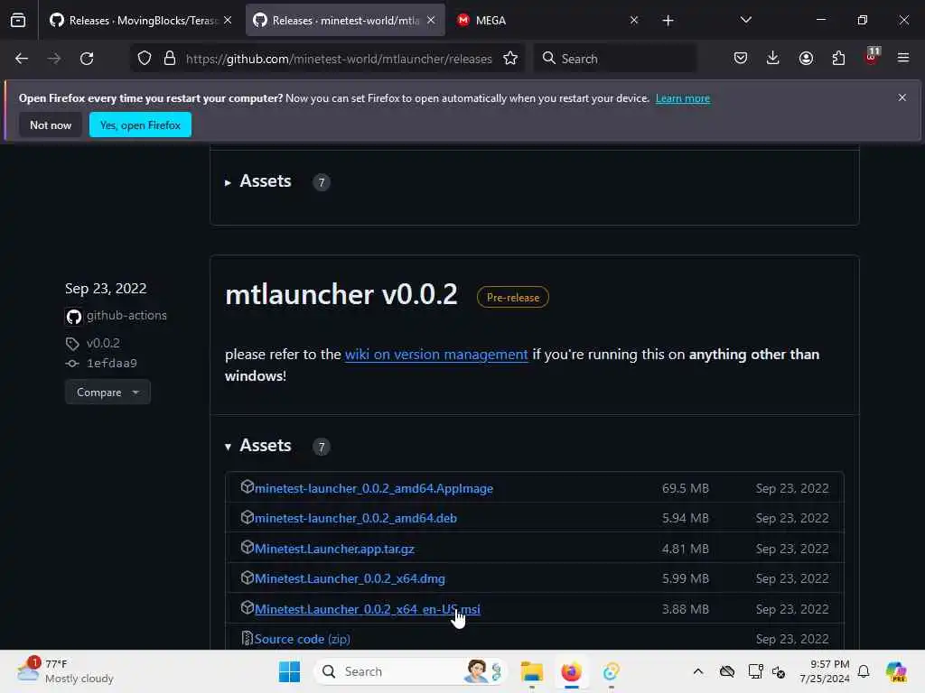925x693 pixels.
Task: Decline with Not now button
Action: click(51, 125)
